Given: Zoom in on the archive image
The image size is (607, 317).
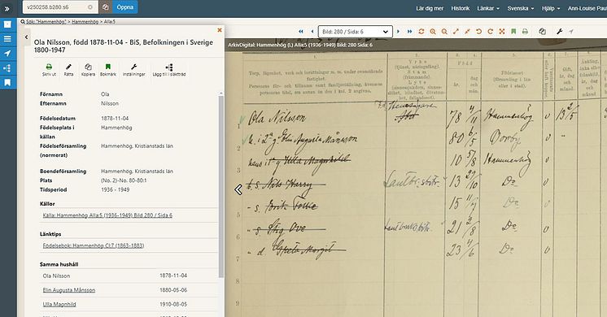Looking at the screenshot, I should coord(433,32).
